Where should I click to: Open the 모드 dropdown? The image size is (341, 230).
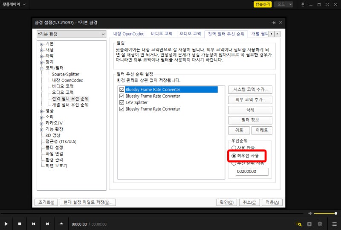pyautogui.click(x=283, y=4)
